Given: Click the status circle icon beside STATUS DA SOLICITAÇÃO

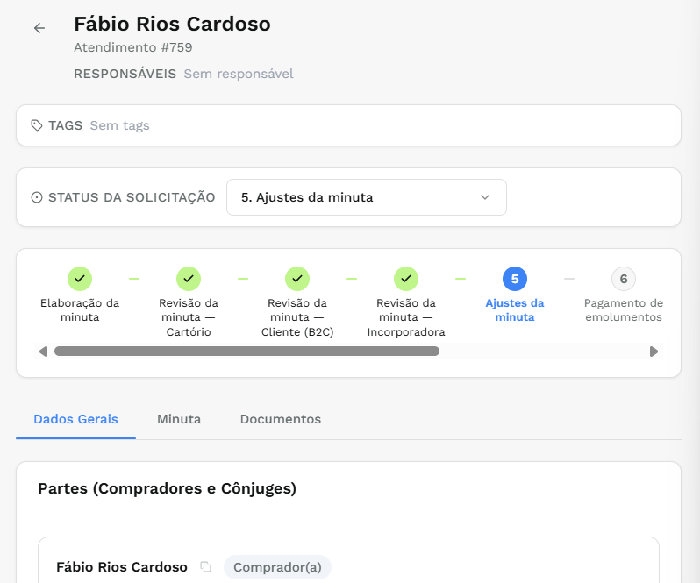Looking at the screenshot, I should pyautogui.click(x=37, y=197).
